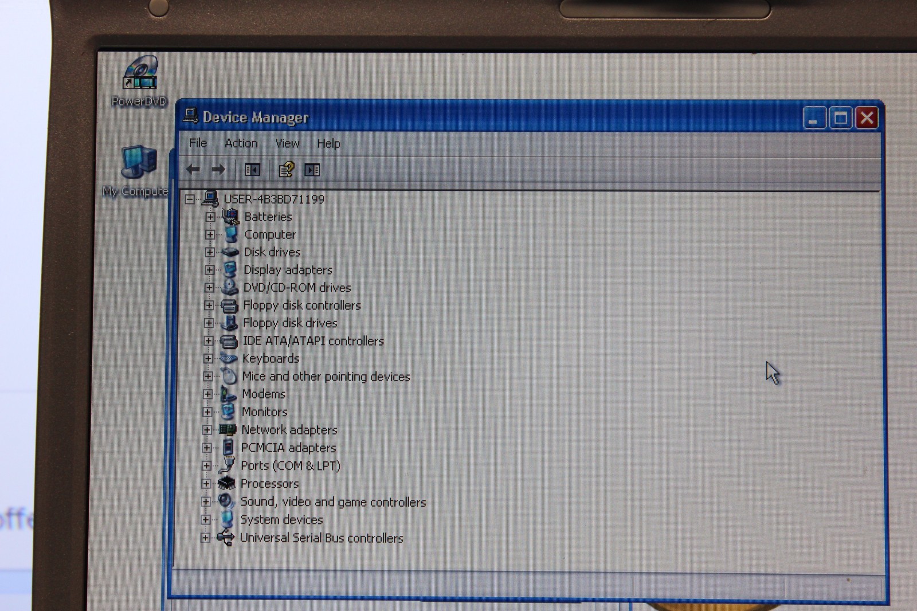The width and height of the screenshot is (917, 611).
Task: Click the Network adapters card icon
Action: tap(228, 429)
